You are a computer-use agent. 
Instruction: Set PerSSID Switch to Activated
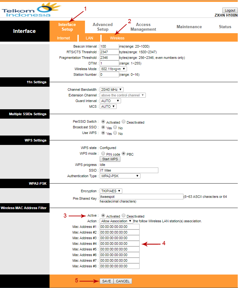[103, 121]
